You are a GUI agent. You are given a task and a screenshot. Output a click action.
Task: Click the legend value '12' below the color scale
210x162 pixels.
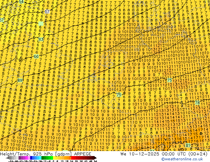tap(62, 161)
